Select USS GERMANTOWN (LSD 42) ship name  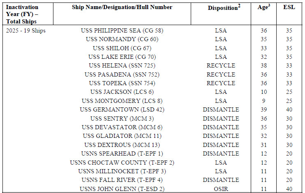tap(122, 109)
